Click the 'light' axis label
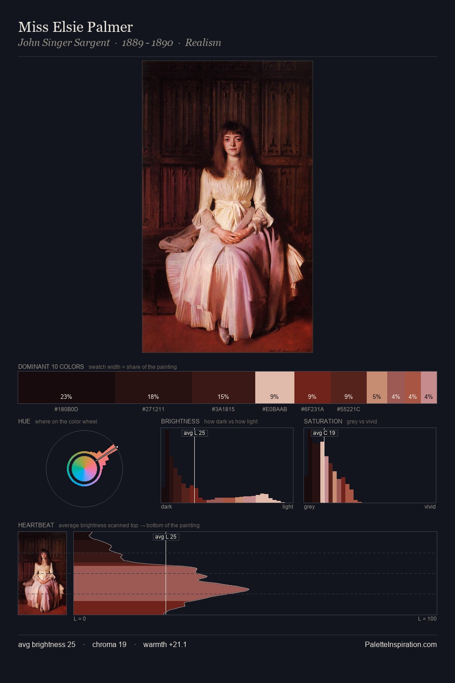The width and height of the screenshot is (455, 683). pyautogui.click(x=288, y=507)
